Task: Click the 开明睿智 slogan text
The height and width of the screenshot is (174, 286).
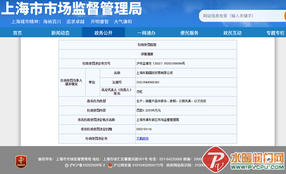Action: pyautogui.click(x=100, y=22)
